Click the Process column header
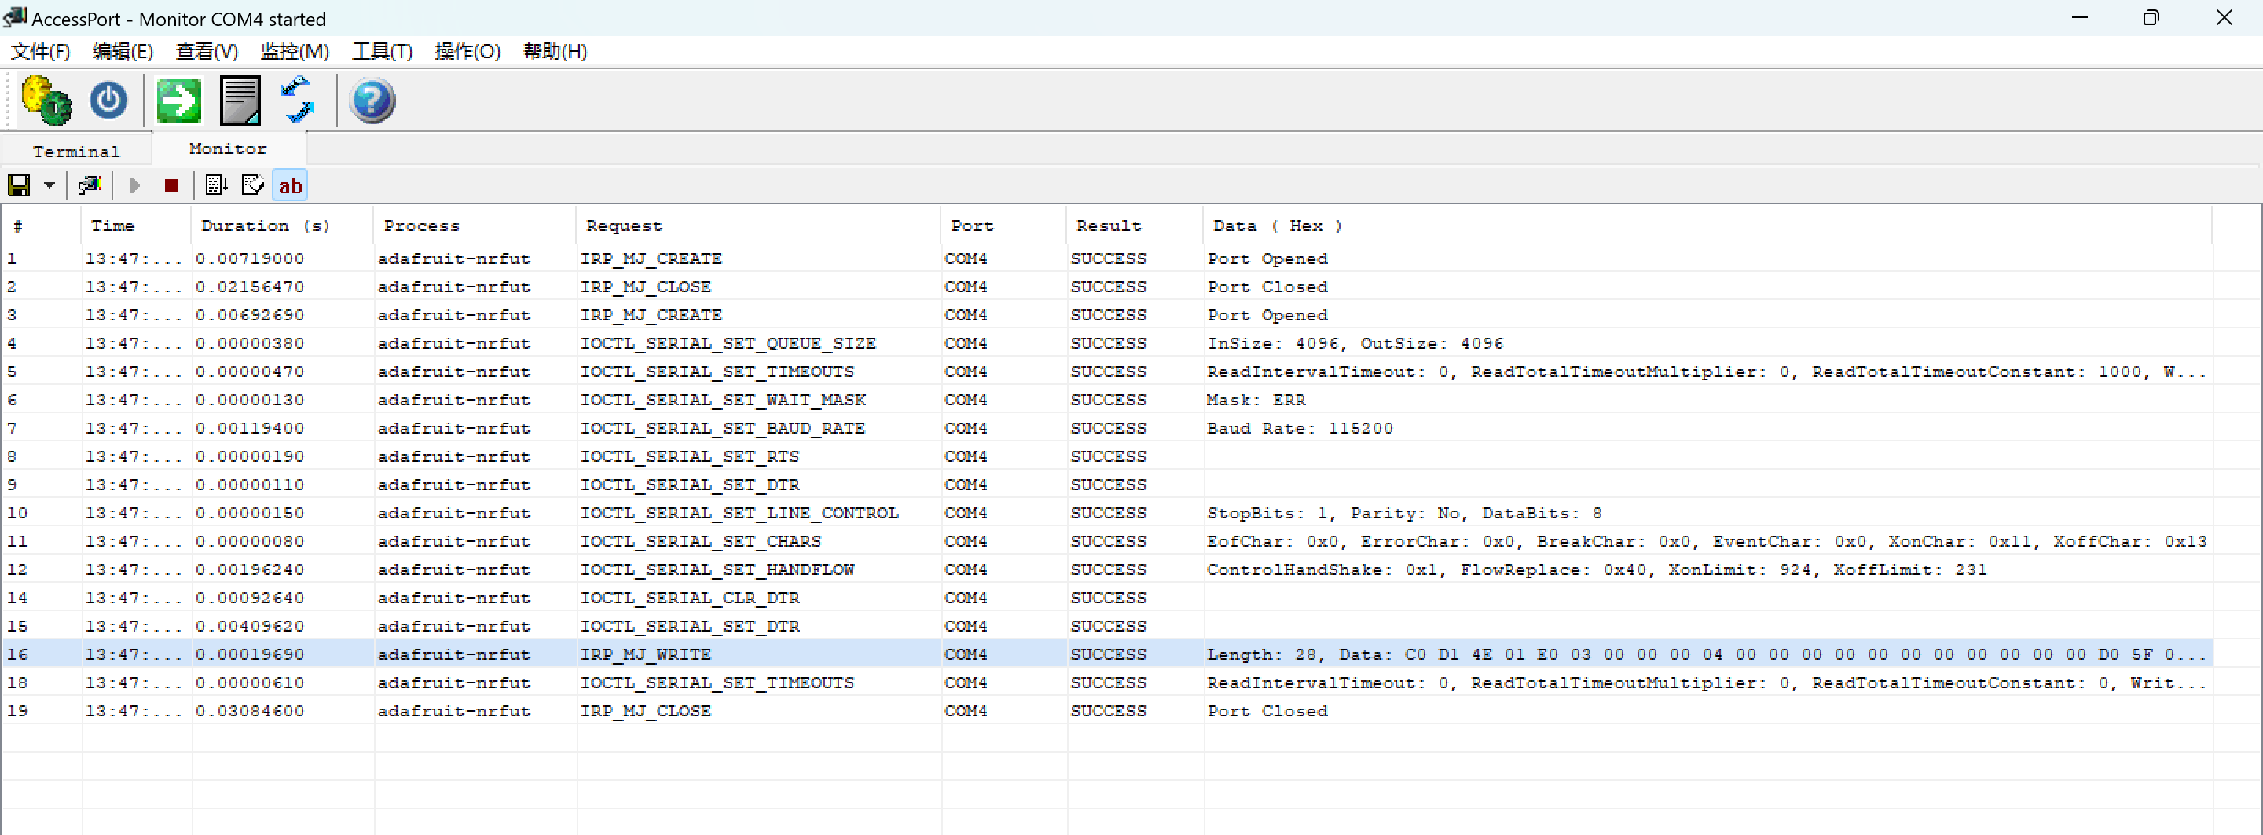This screenshot has height=835, width=2263. tap(475, 225)
